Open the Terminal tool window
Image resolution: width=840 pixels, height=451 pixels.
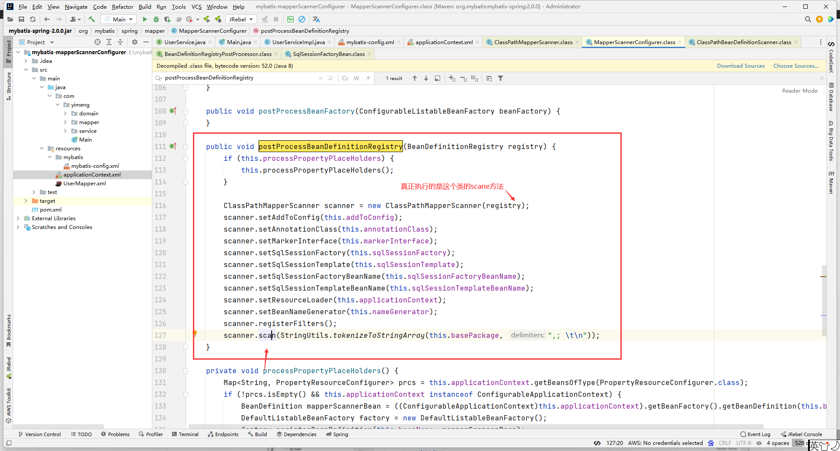point(185,434)
